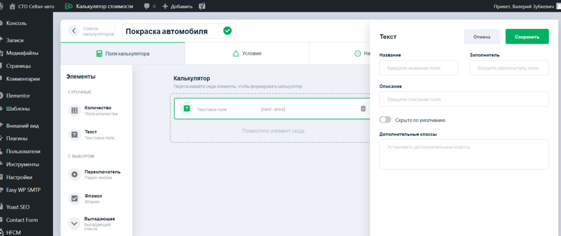561x236 pixels.
Task: Click the Добавить plus item
Action: pos(178,6)
